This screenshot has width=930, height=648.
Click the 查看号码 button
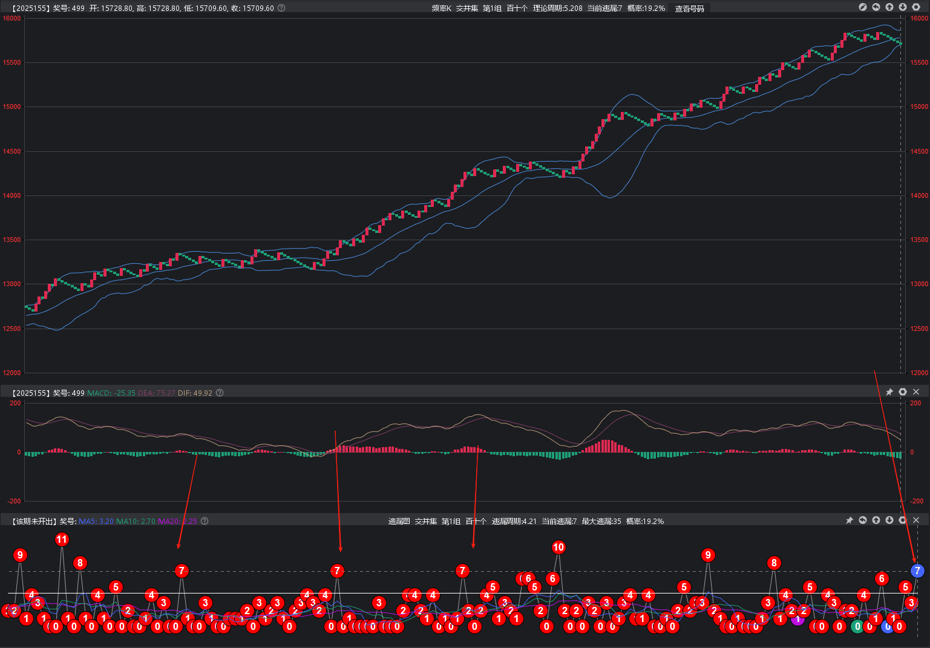click(689, 8)
